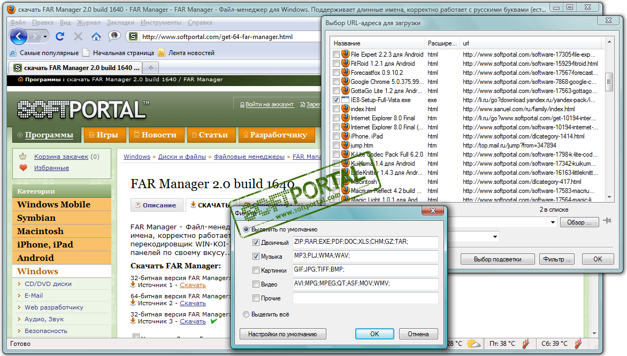Screen dimensions: 627x356
Task: Check the File Expert 2.2.3 для Android checkbox
Action: point(336,55)
